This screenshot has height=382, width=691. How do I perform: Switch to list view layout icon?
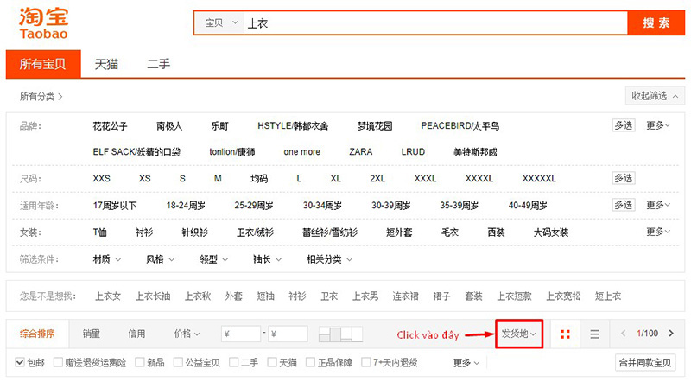click(594, 334)
